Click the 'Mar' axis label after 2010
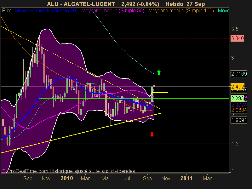The width and height of the screenshot is (252, 189). point(85,178)
